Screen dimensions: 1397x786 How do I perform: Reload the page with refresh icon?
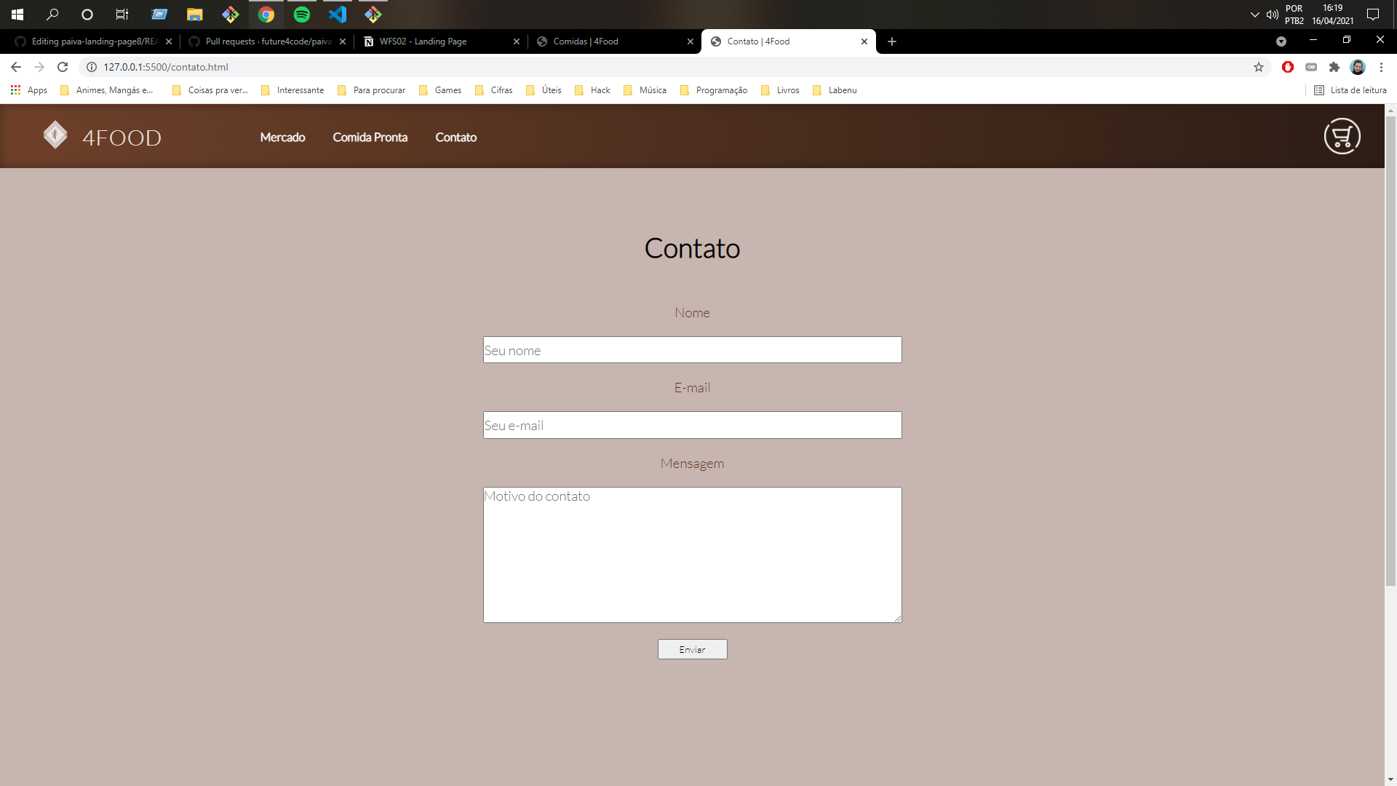click(x=63, y=67)
